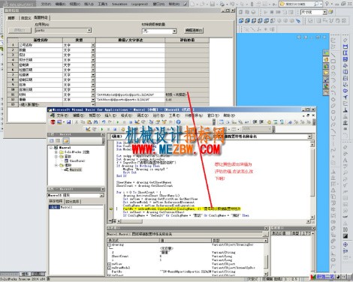
Task: Click View Code icon in project panel
Action: coord(52,141)
